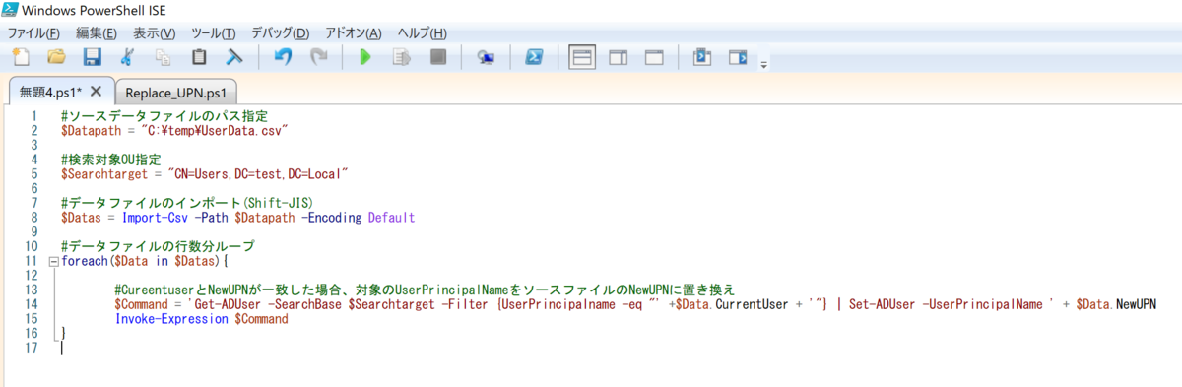Show script pane on right layout icon
This screenshot has height=387, width=1182.
pos(619,57)
